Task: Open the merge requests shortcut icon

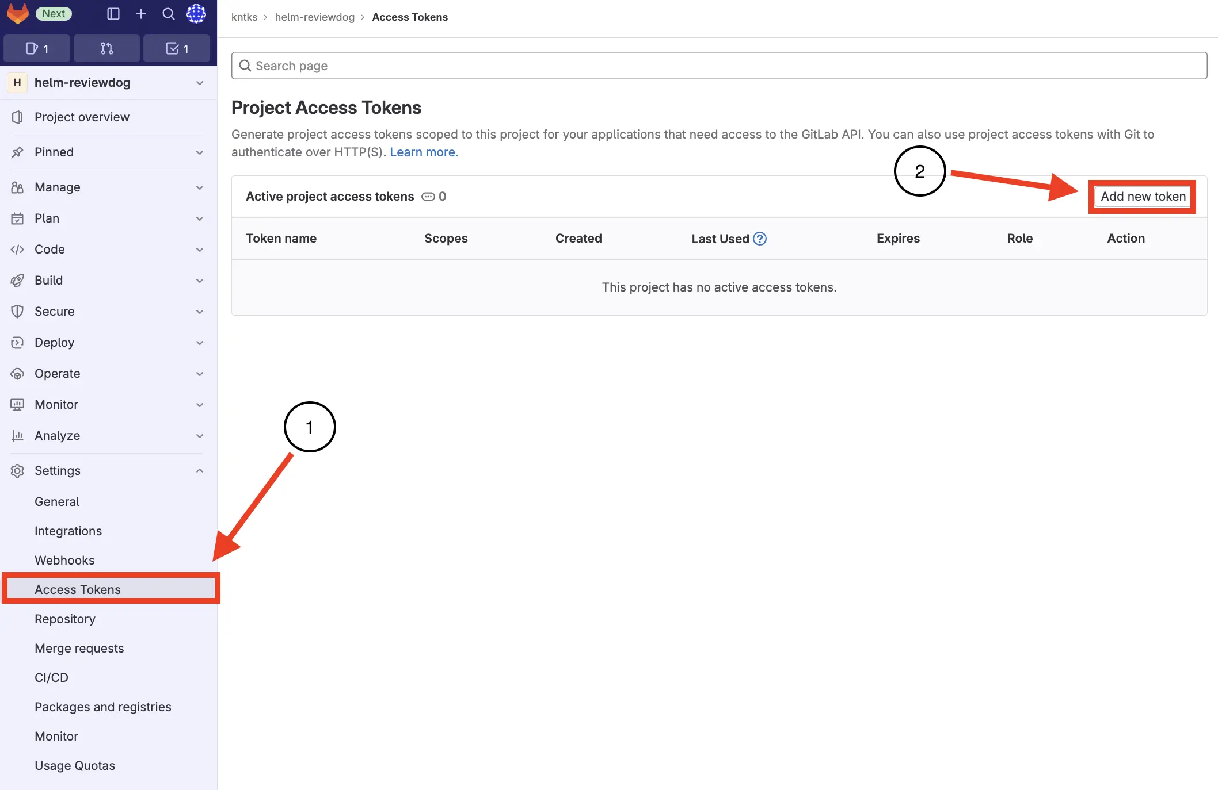Action: pos(106,48)
